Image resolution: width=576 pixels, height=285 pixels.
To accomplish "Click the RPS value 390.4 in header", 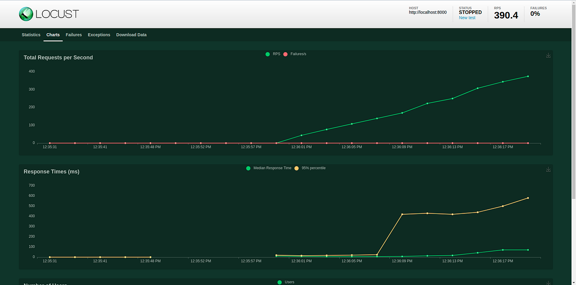I will pos(506,15).
